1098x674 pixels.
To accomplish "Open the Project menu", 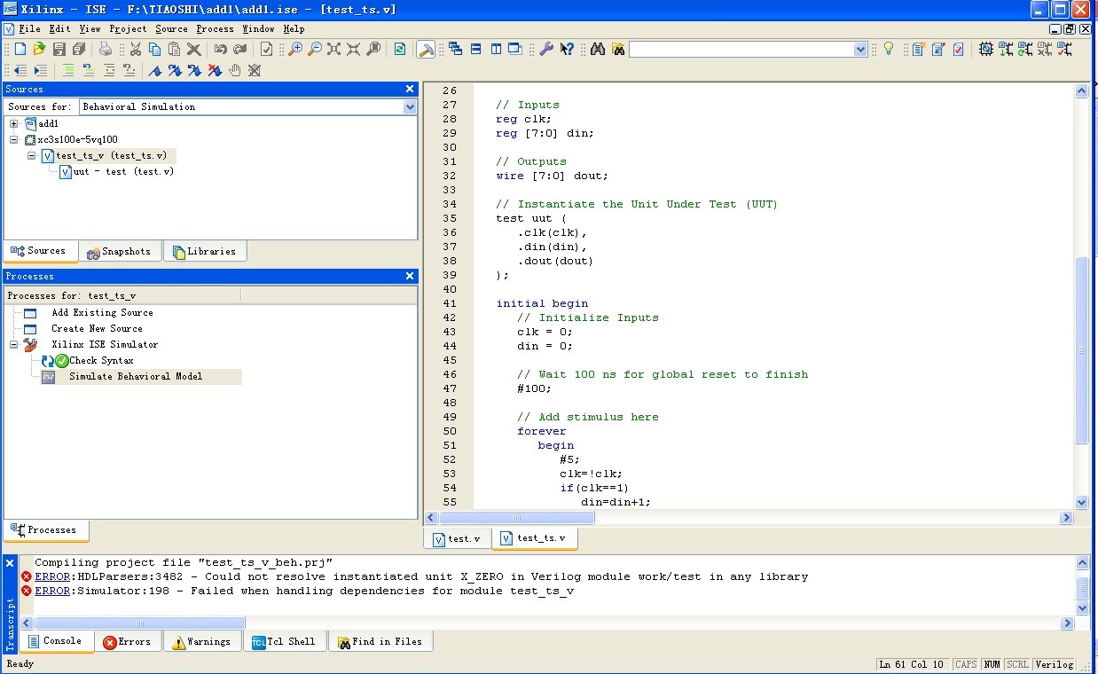I will (x=129, y=29).
